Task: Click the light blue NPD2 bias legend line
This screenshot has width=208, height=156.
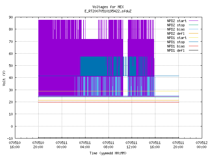Action: [193, 29]
